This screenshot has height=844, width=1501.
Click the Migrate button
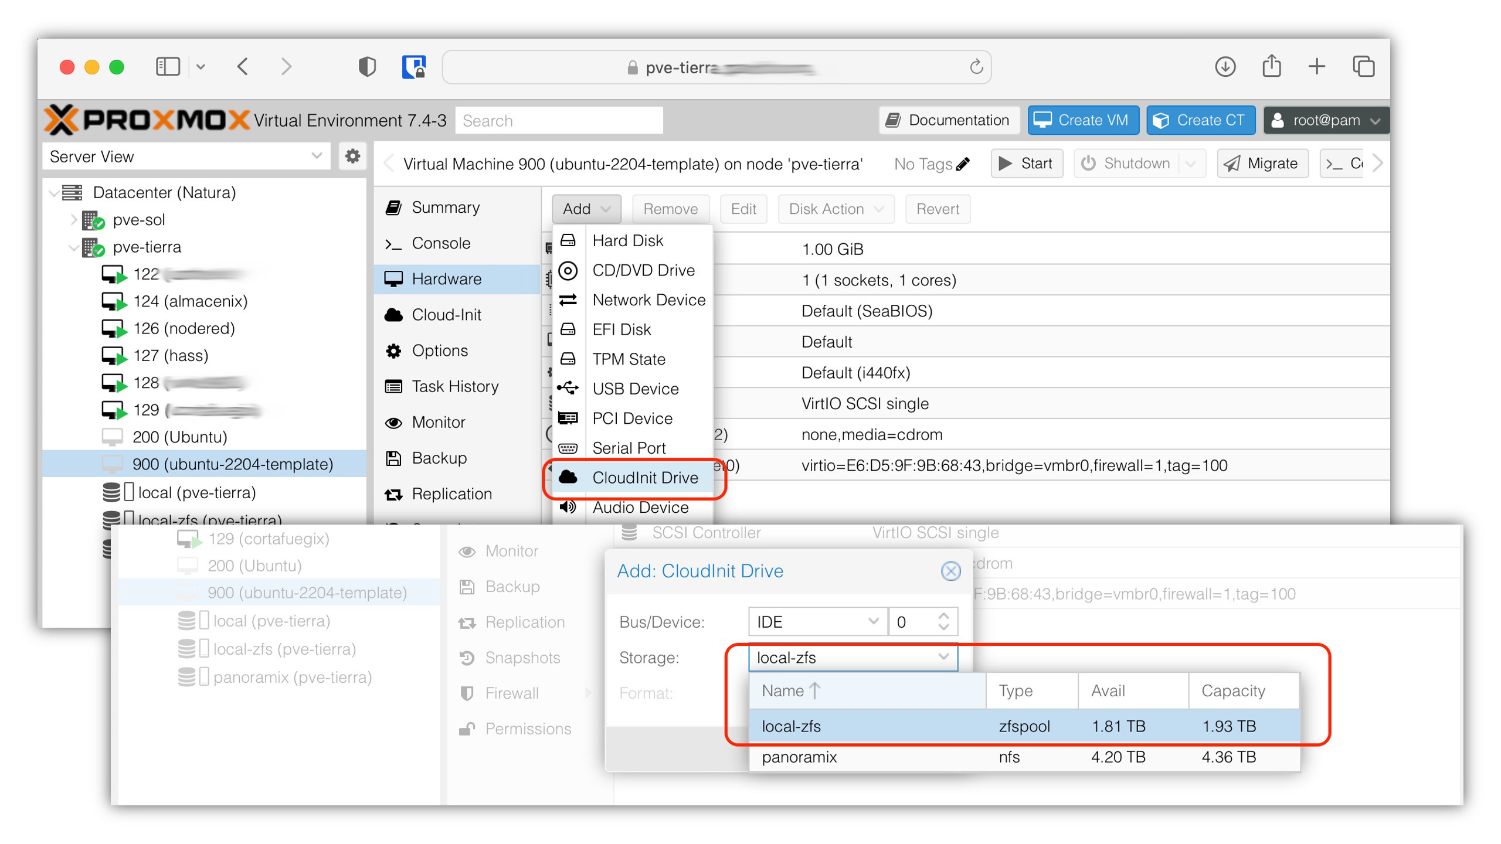tap(1262, 164)
